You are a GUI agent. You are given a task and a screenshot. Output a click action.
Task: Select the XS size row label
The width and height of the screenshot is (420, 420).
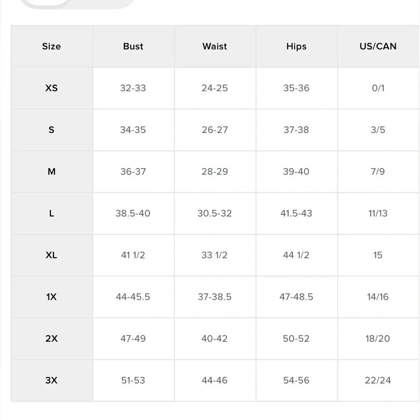(51, 88)
